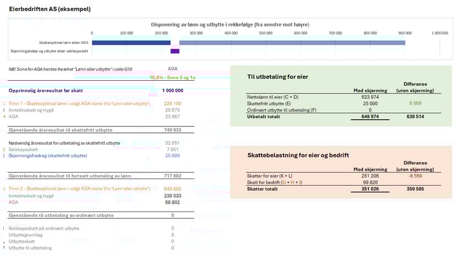
Task: Click the 'Utbytte til utbetaling' row label
Action: pyautogui.click(x=30, y=248)
